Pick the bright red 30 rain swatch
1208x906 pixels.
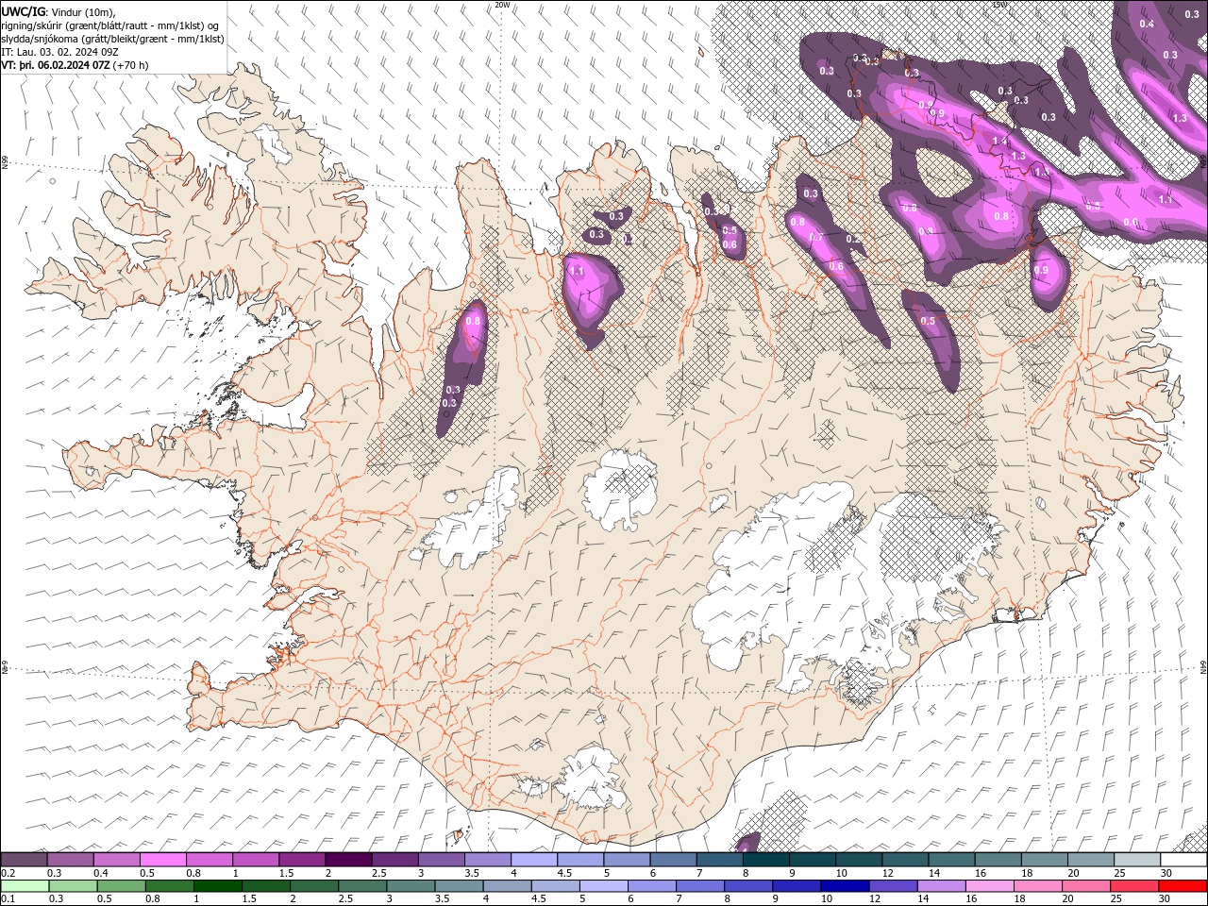point(1183,885)
